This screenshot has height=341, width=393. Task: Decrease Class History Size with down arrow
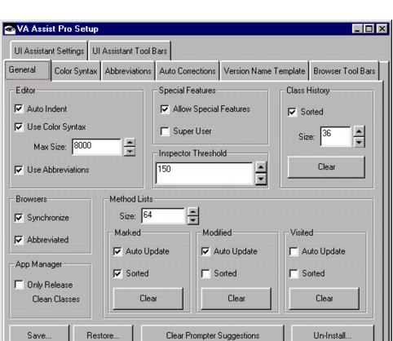[x=359, y=142]
